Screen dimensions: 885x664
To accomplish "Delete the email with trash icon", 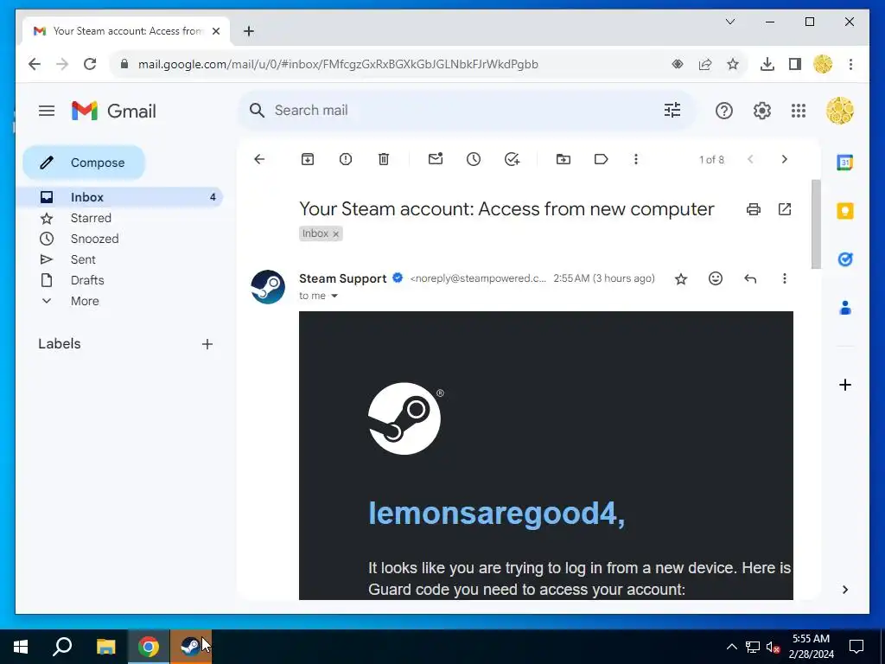I will 384,159.
